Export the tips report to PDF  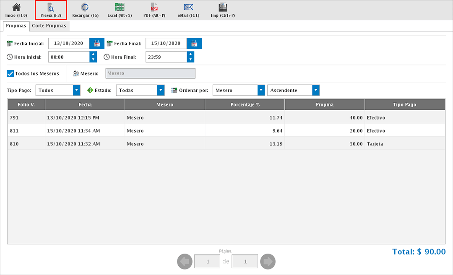(x=154, y=7)
